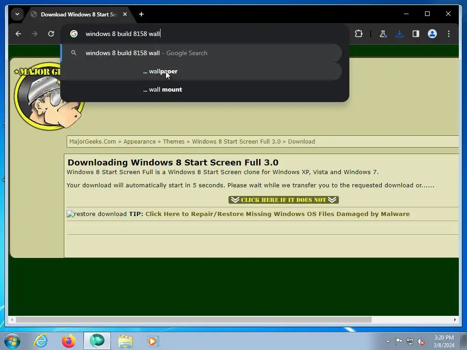This screenshot has height=350, width=467.
Task: Click the 'Downloading Windows 8 Start Screen Full 3.0' heading
Action: coord(173,163)
